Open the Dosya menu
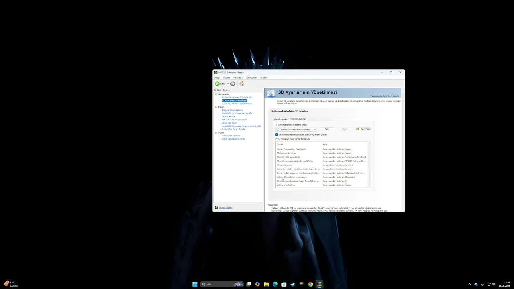 point(217,77)
